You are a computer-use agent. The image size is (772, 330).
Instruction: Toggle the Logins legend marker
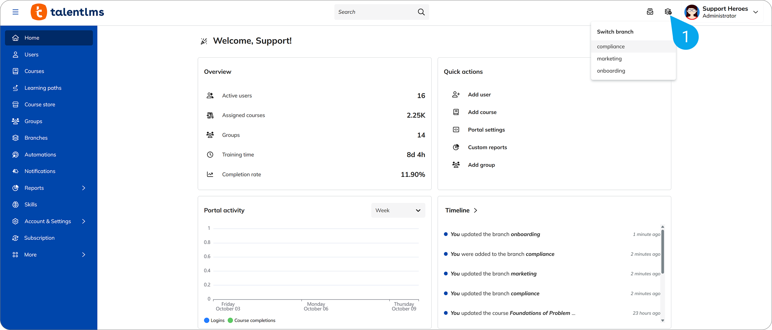[206, 320]
